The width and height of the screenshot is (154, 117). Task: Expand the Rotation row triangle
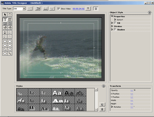click(x=112, y=107)
